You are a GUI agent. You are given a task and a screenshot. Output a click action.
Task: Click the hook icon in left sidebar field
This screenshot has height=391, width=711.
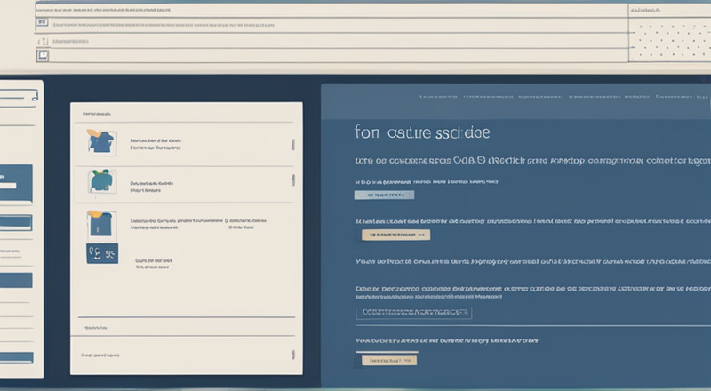[35, 96]
